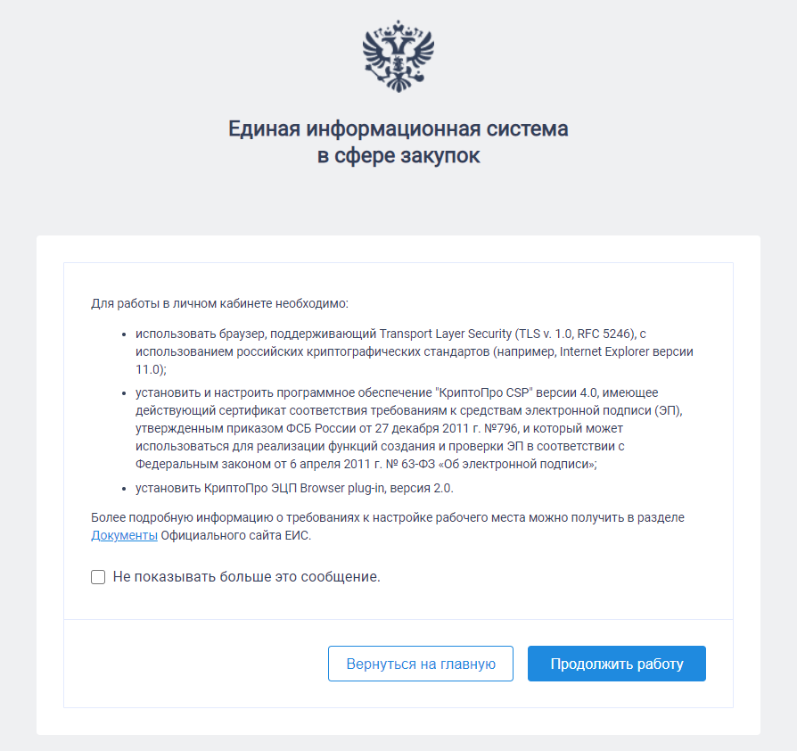The image size is (797, 751).
Task: Click the "КриптоПро ЭЦП Browser plug-in" line
Action: point(294,488)
